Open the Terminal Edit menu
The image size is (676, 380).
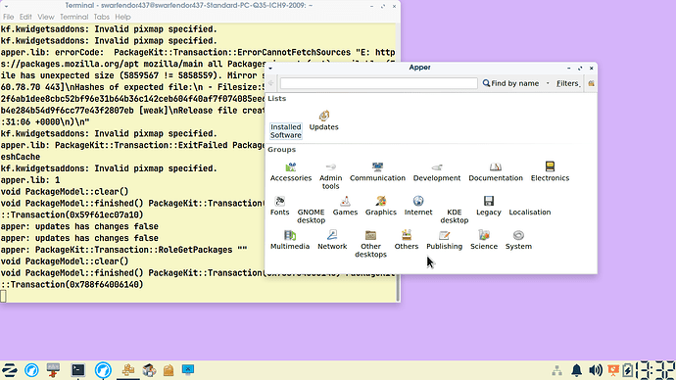point(25,17)
